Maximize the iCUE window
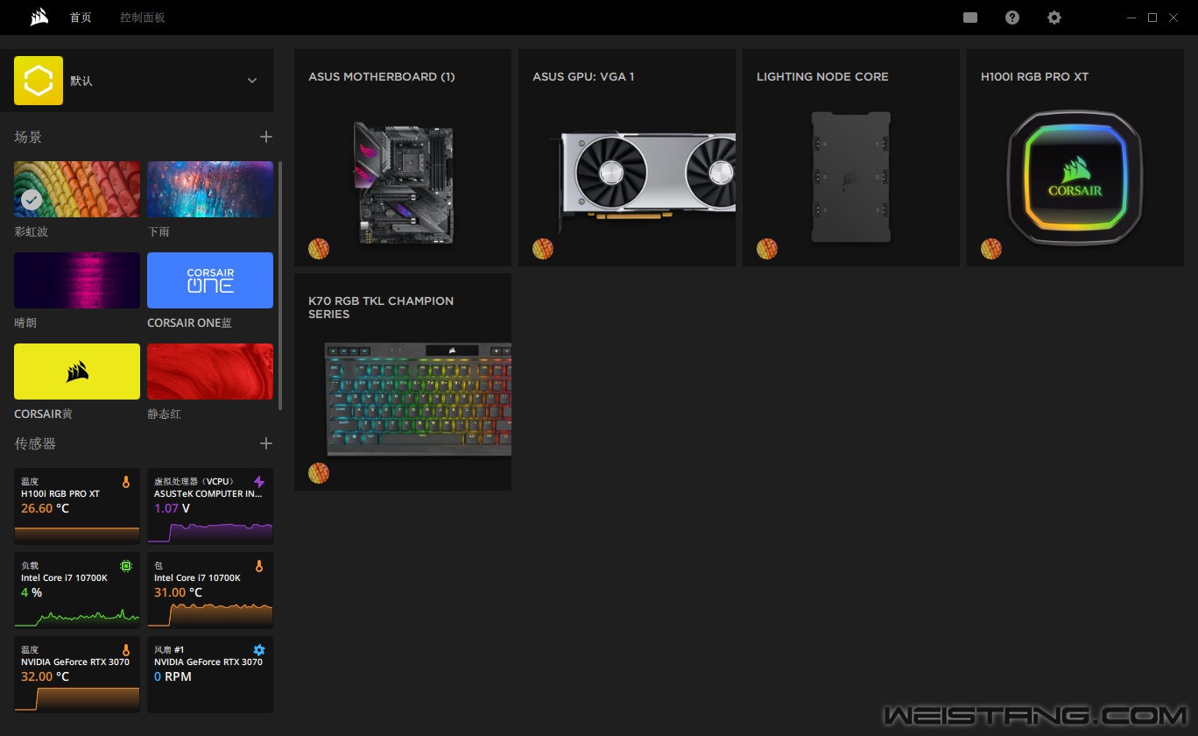The width and height of the screenshot is (1198, 736). [1152, 18]
